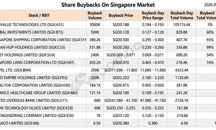
Task: Click the Healthcare Group SGX:MIJ stock name
Action: [39, 93]
